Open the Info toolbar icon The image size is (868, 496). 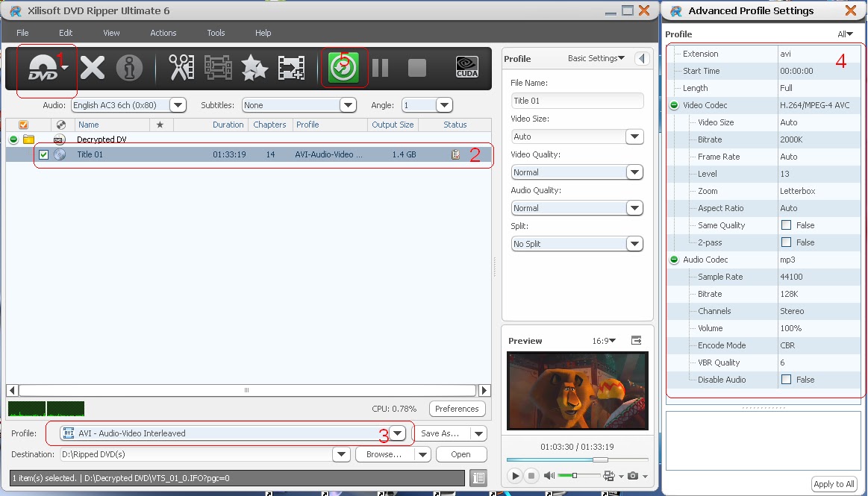129,68
